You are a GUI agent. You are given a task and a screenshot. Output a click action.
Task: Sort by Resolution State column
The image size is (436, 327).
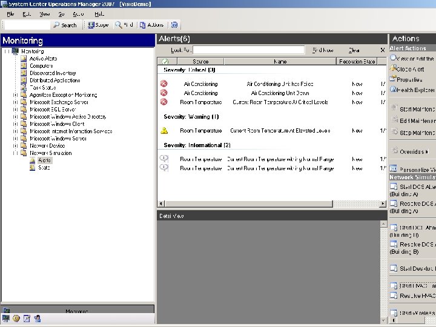tap(357, 61)
